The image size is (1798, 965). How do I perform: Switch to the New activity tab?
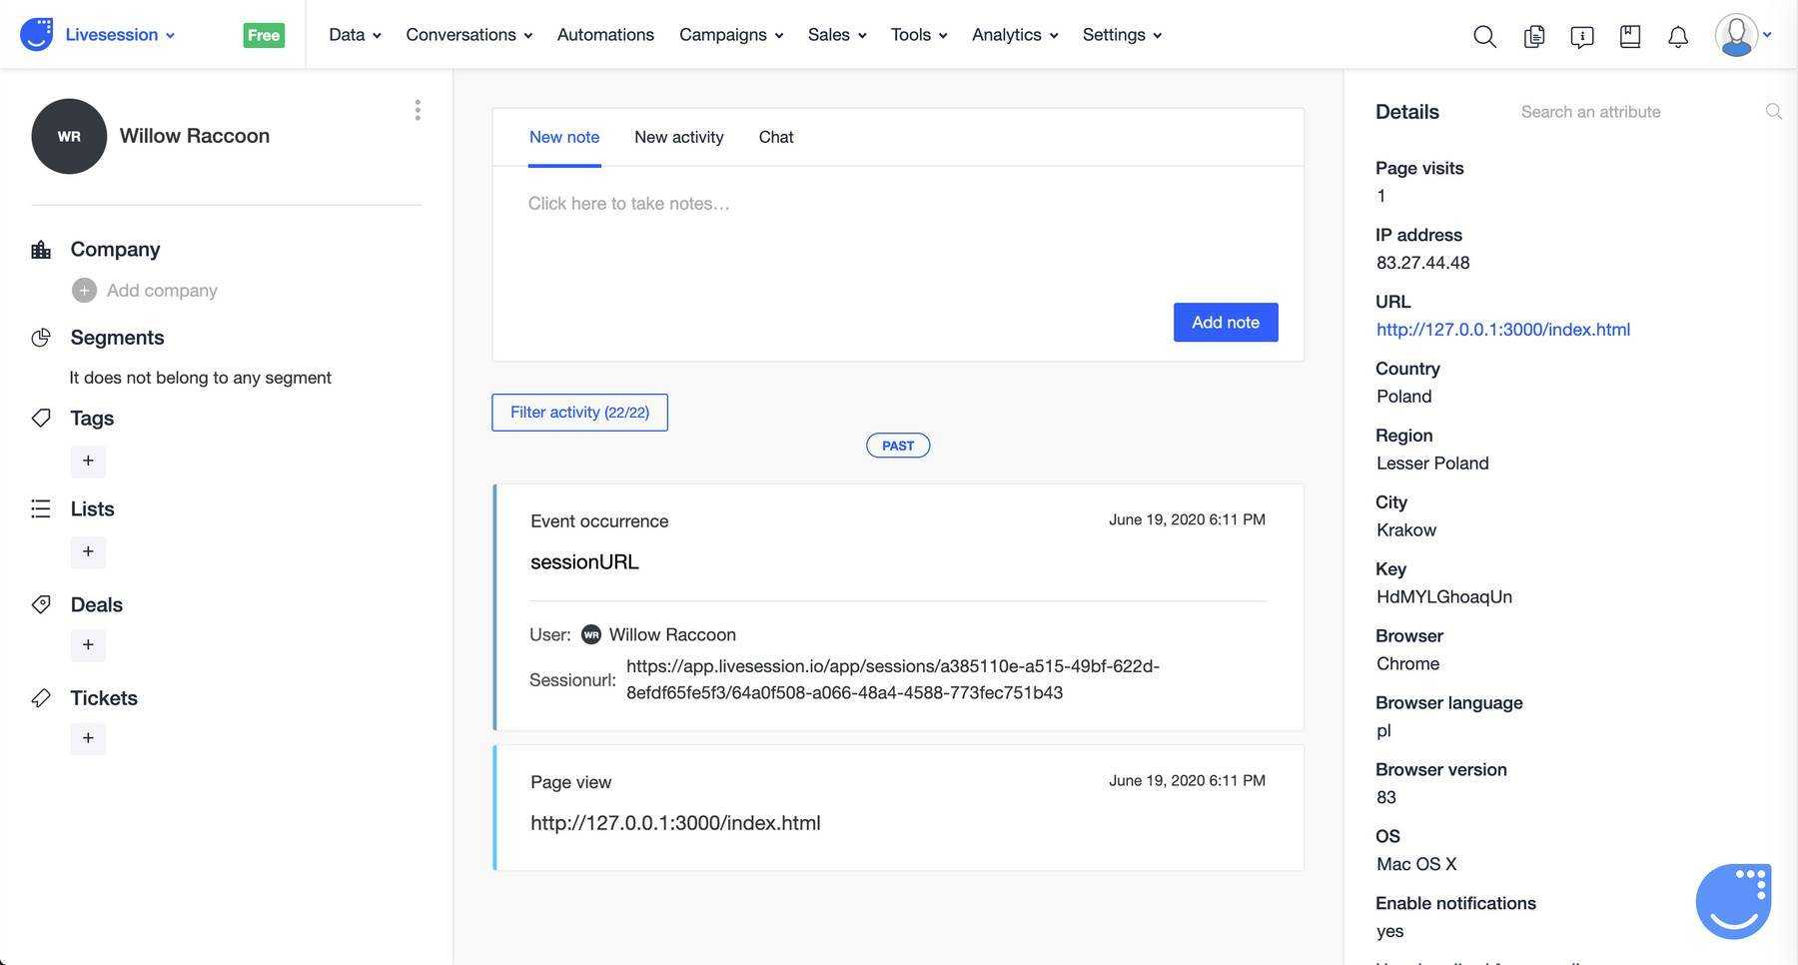pyautogui.click(x=679, y=137)
